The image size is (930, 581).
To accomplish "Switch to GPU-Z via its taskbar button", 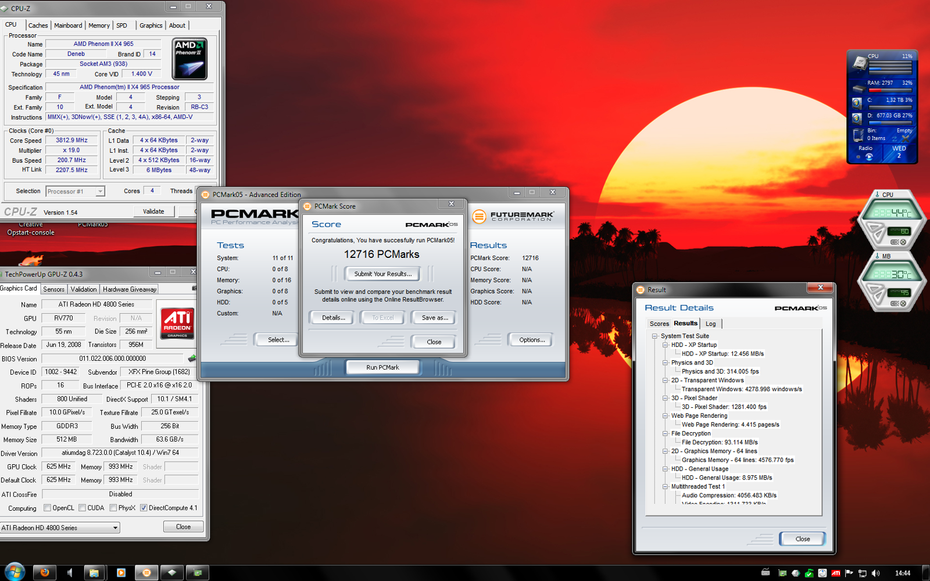I will pos(198,573).
